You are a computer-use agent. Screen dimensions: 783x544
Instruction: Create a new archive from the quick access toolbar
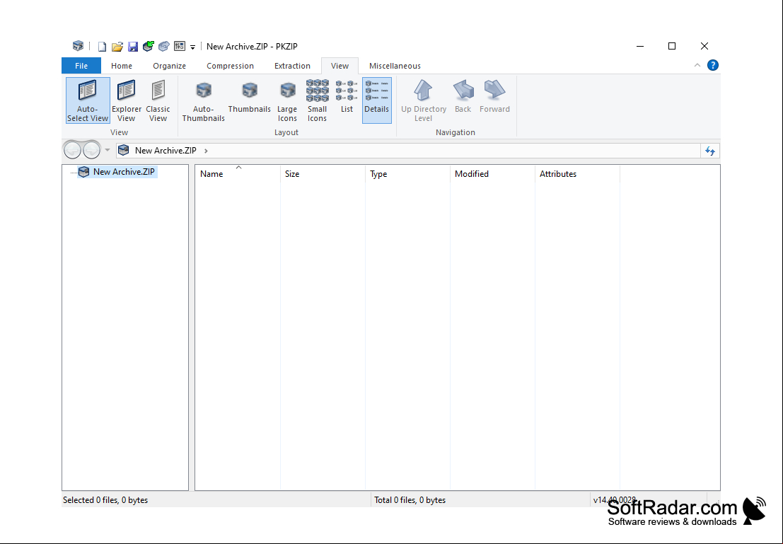click(x=102, y=47)
